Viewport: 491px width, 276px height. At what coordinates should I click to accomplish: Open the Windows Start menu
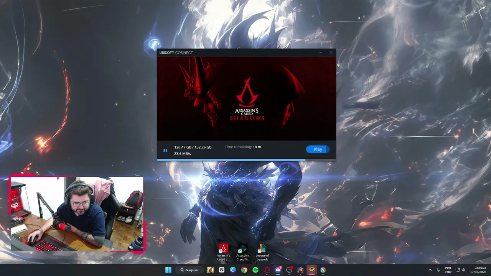[168, 270]
